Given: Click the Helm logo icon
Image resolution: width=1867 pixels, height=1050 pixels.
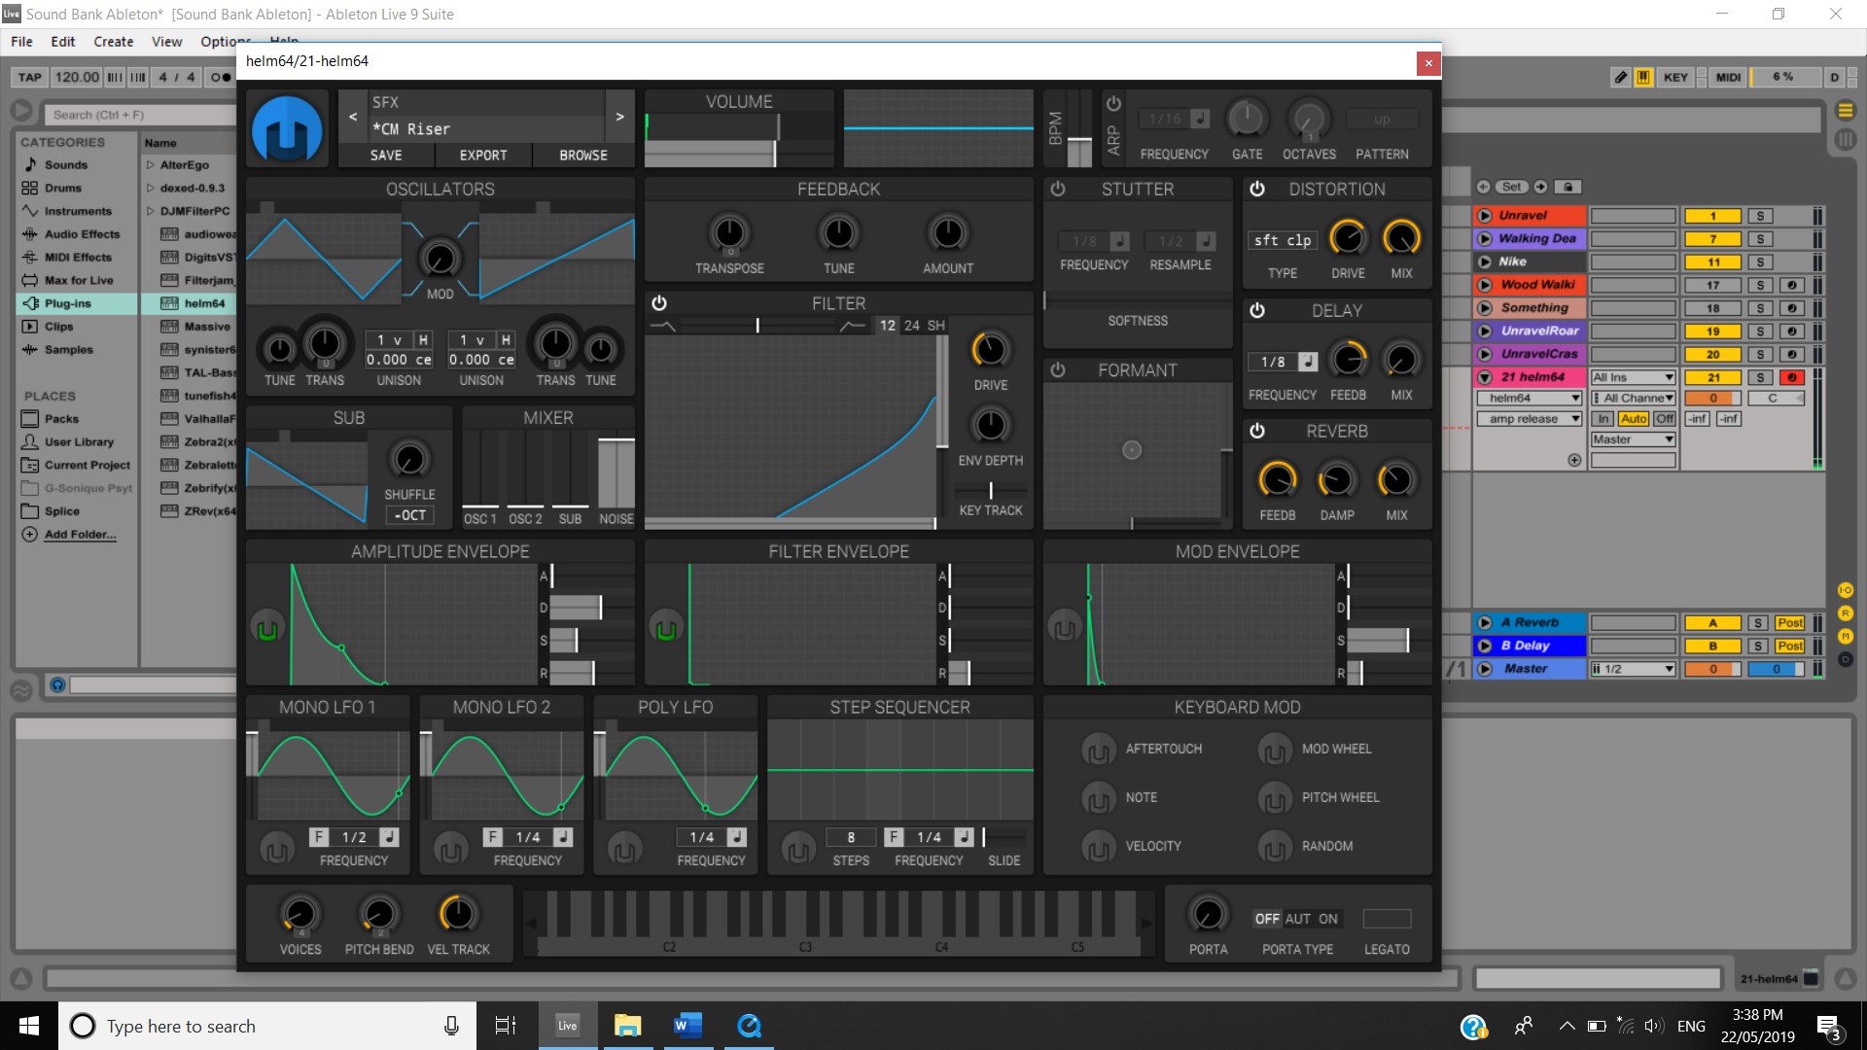Looking at the screenshot, I should point(287,128).
